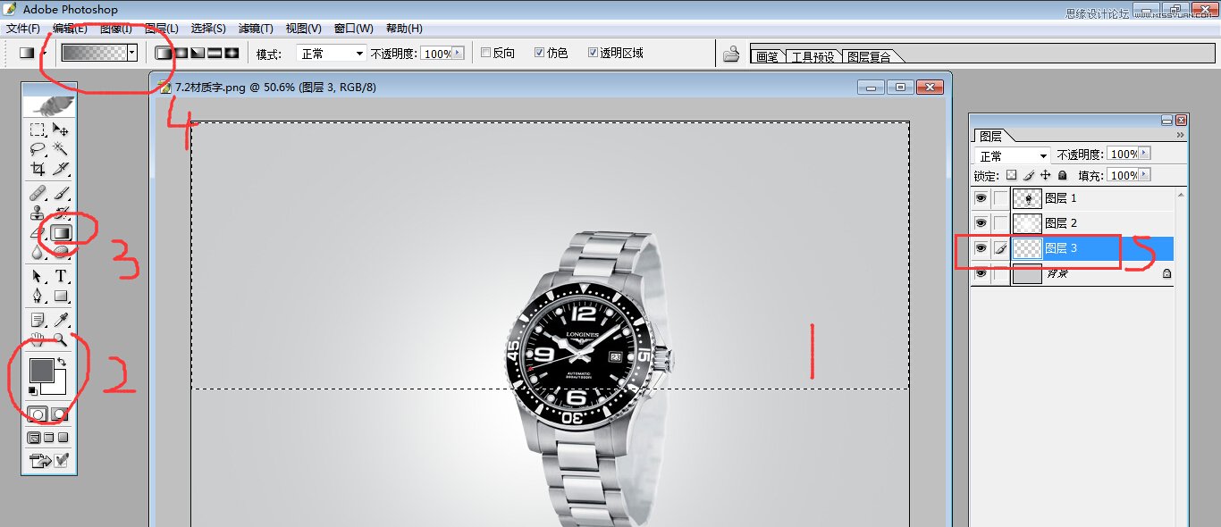The image size is (1221, 527).
Task: Open the tool preset picker arrow
Action: click(43, 53)
